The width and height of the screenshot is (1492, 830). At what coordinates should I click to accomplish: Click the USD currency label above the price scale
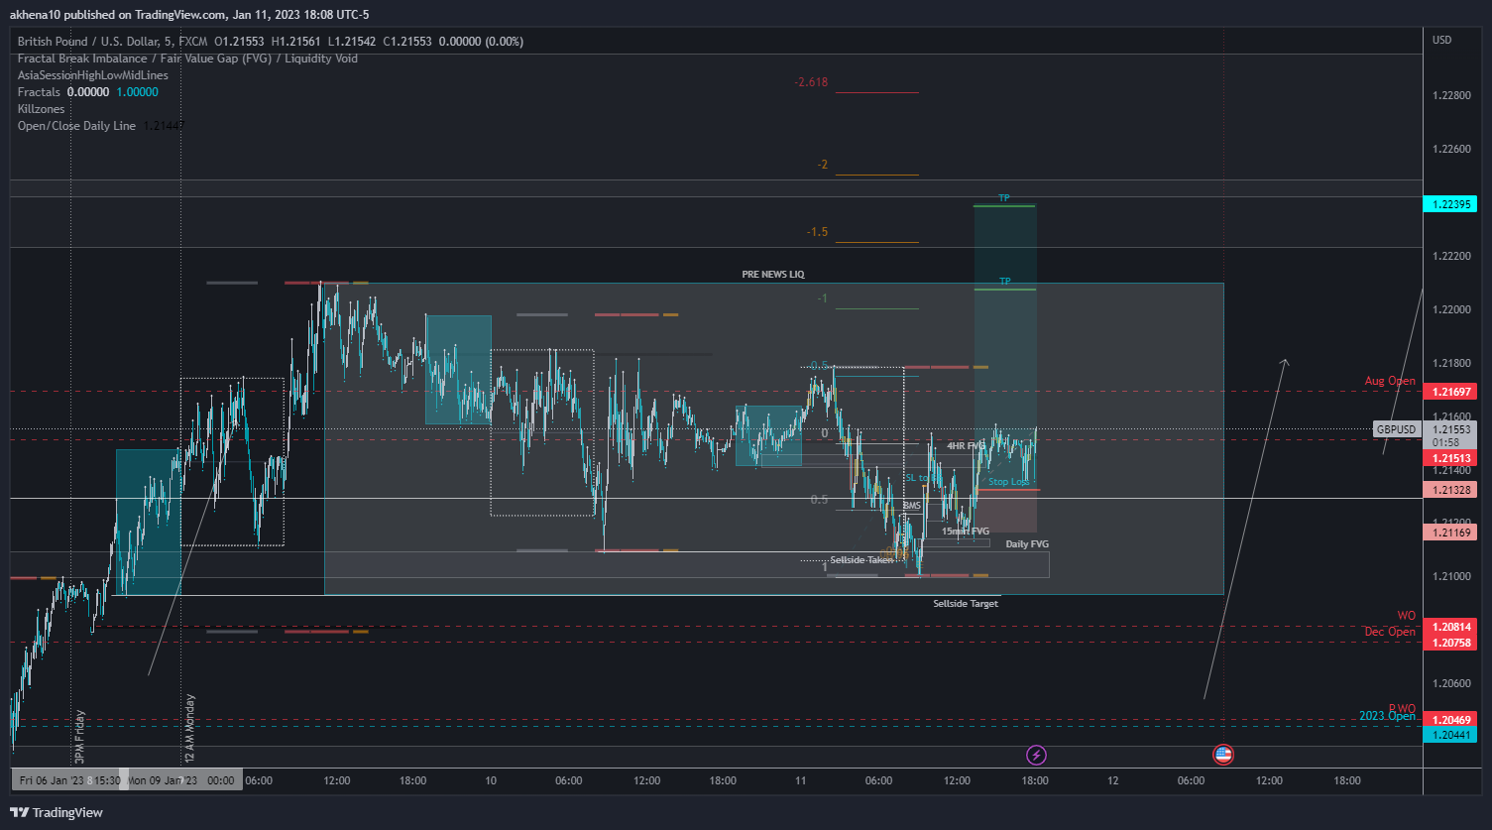tap(1441, 41)
